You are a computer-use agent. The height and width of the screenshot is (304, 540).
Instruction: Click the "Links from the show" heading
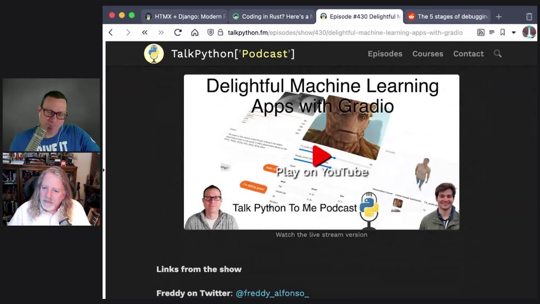click(199, 269)
